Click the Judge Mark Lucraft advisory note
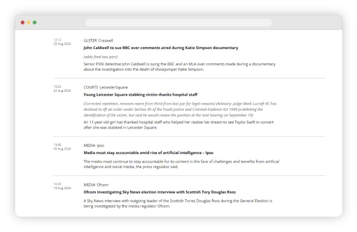 pyautogui.click(x=179, y=109)
